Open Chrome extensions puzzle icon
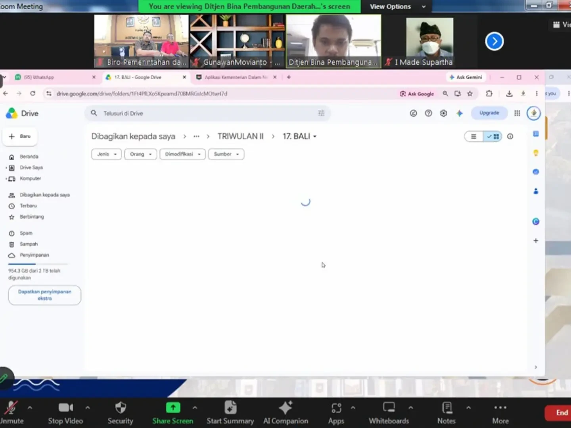Image resolution: width=571 pixels, height=428 pixels. pyautogui.click(x=489, y=94)
